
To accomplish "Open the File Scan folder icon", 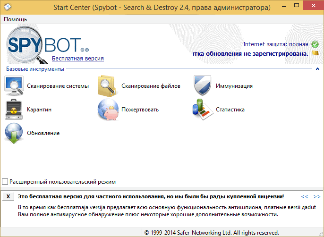I will [x=108, y=85].
